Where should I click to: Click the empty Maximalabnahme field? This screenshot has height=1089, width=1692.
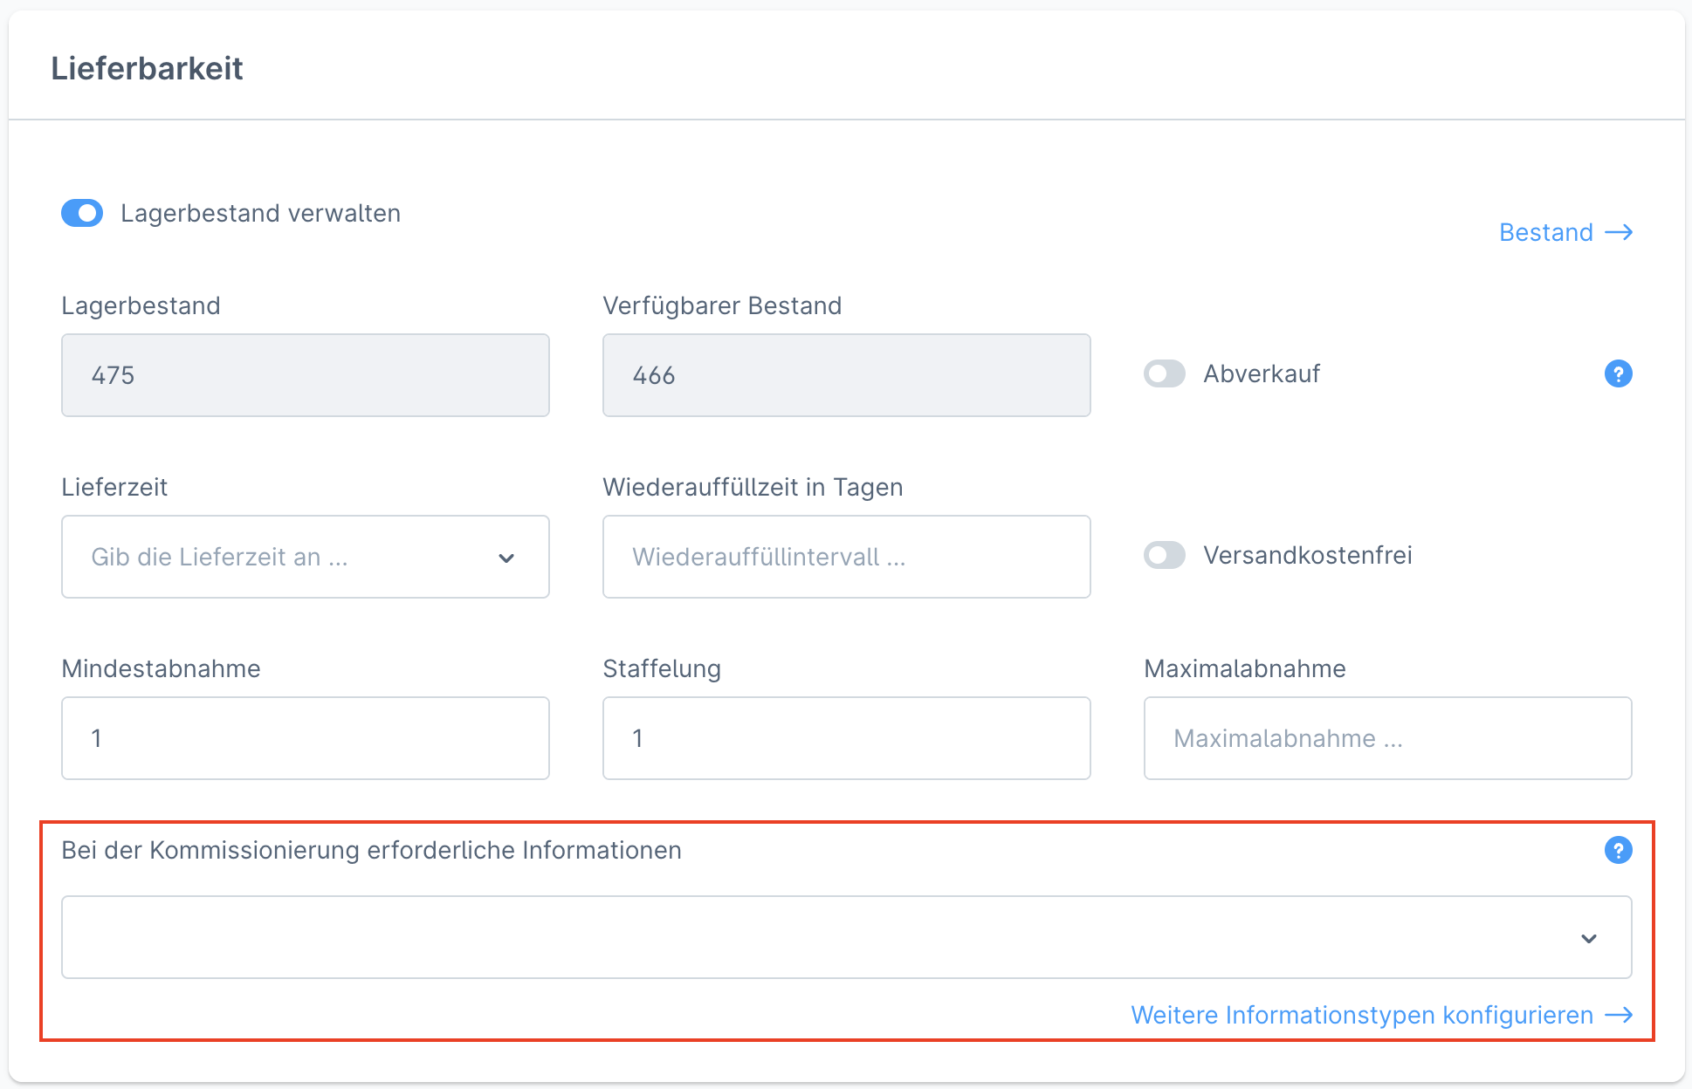pyautogui.click(x=1386, y=738)
